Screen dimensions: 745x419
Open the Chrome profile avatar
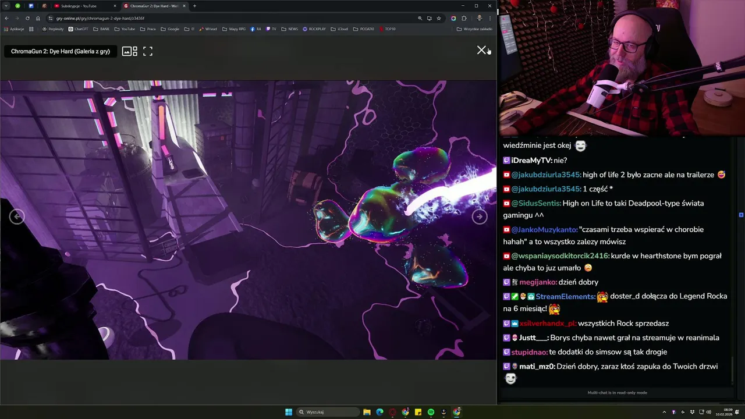coord(479,18)
